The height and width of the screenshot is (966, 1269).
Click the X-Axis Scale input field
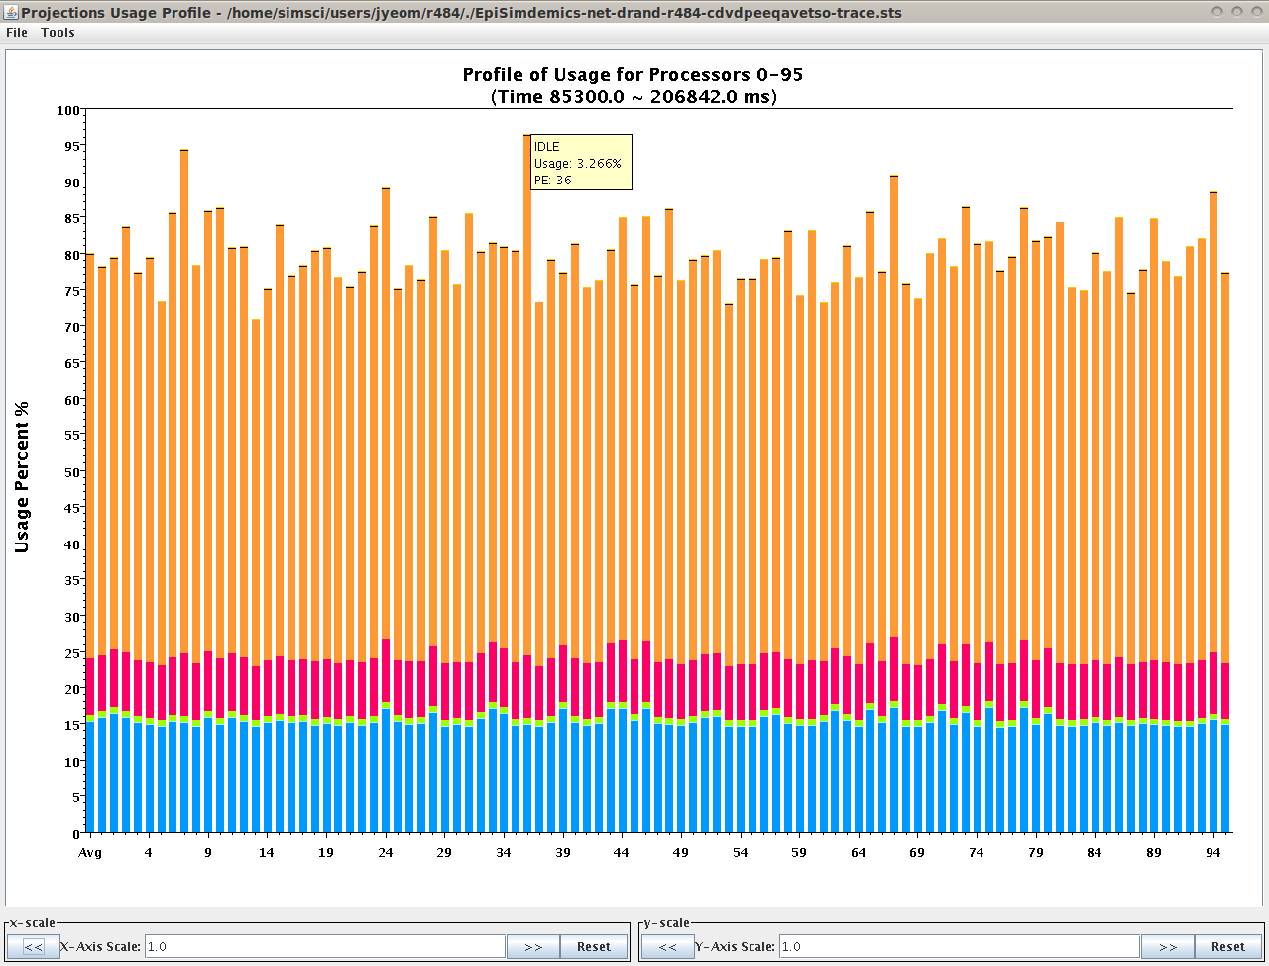[x=325, y=947]
